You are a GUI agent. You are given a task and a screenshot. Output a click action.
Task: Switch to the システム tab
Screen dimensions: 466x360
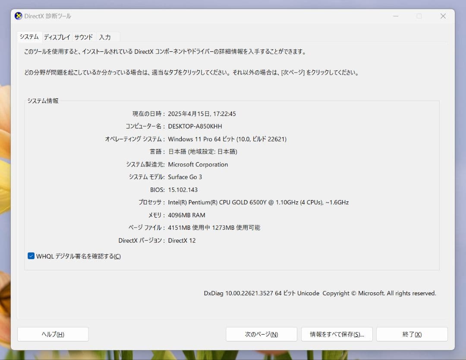(29, 37)
